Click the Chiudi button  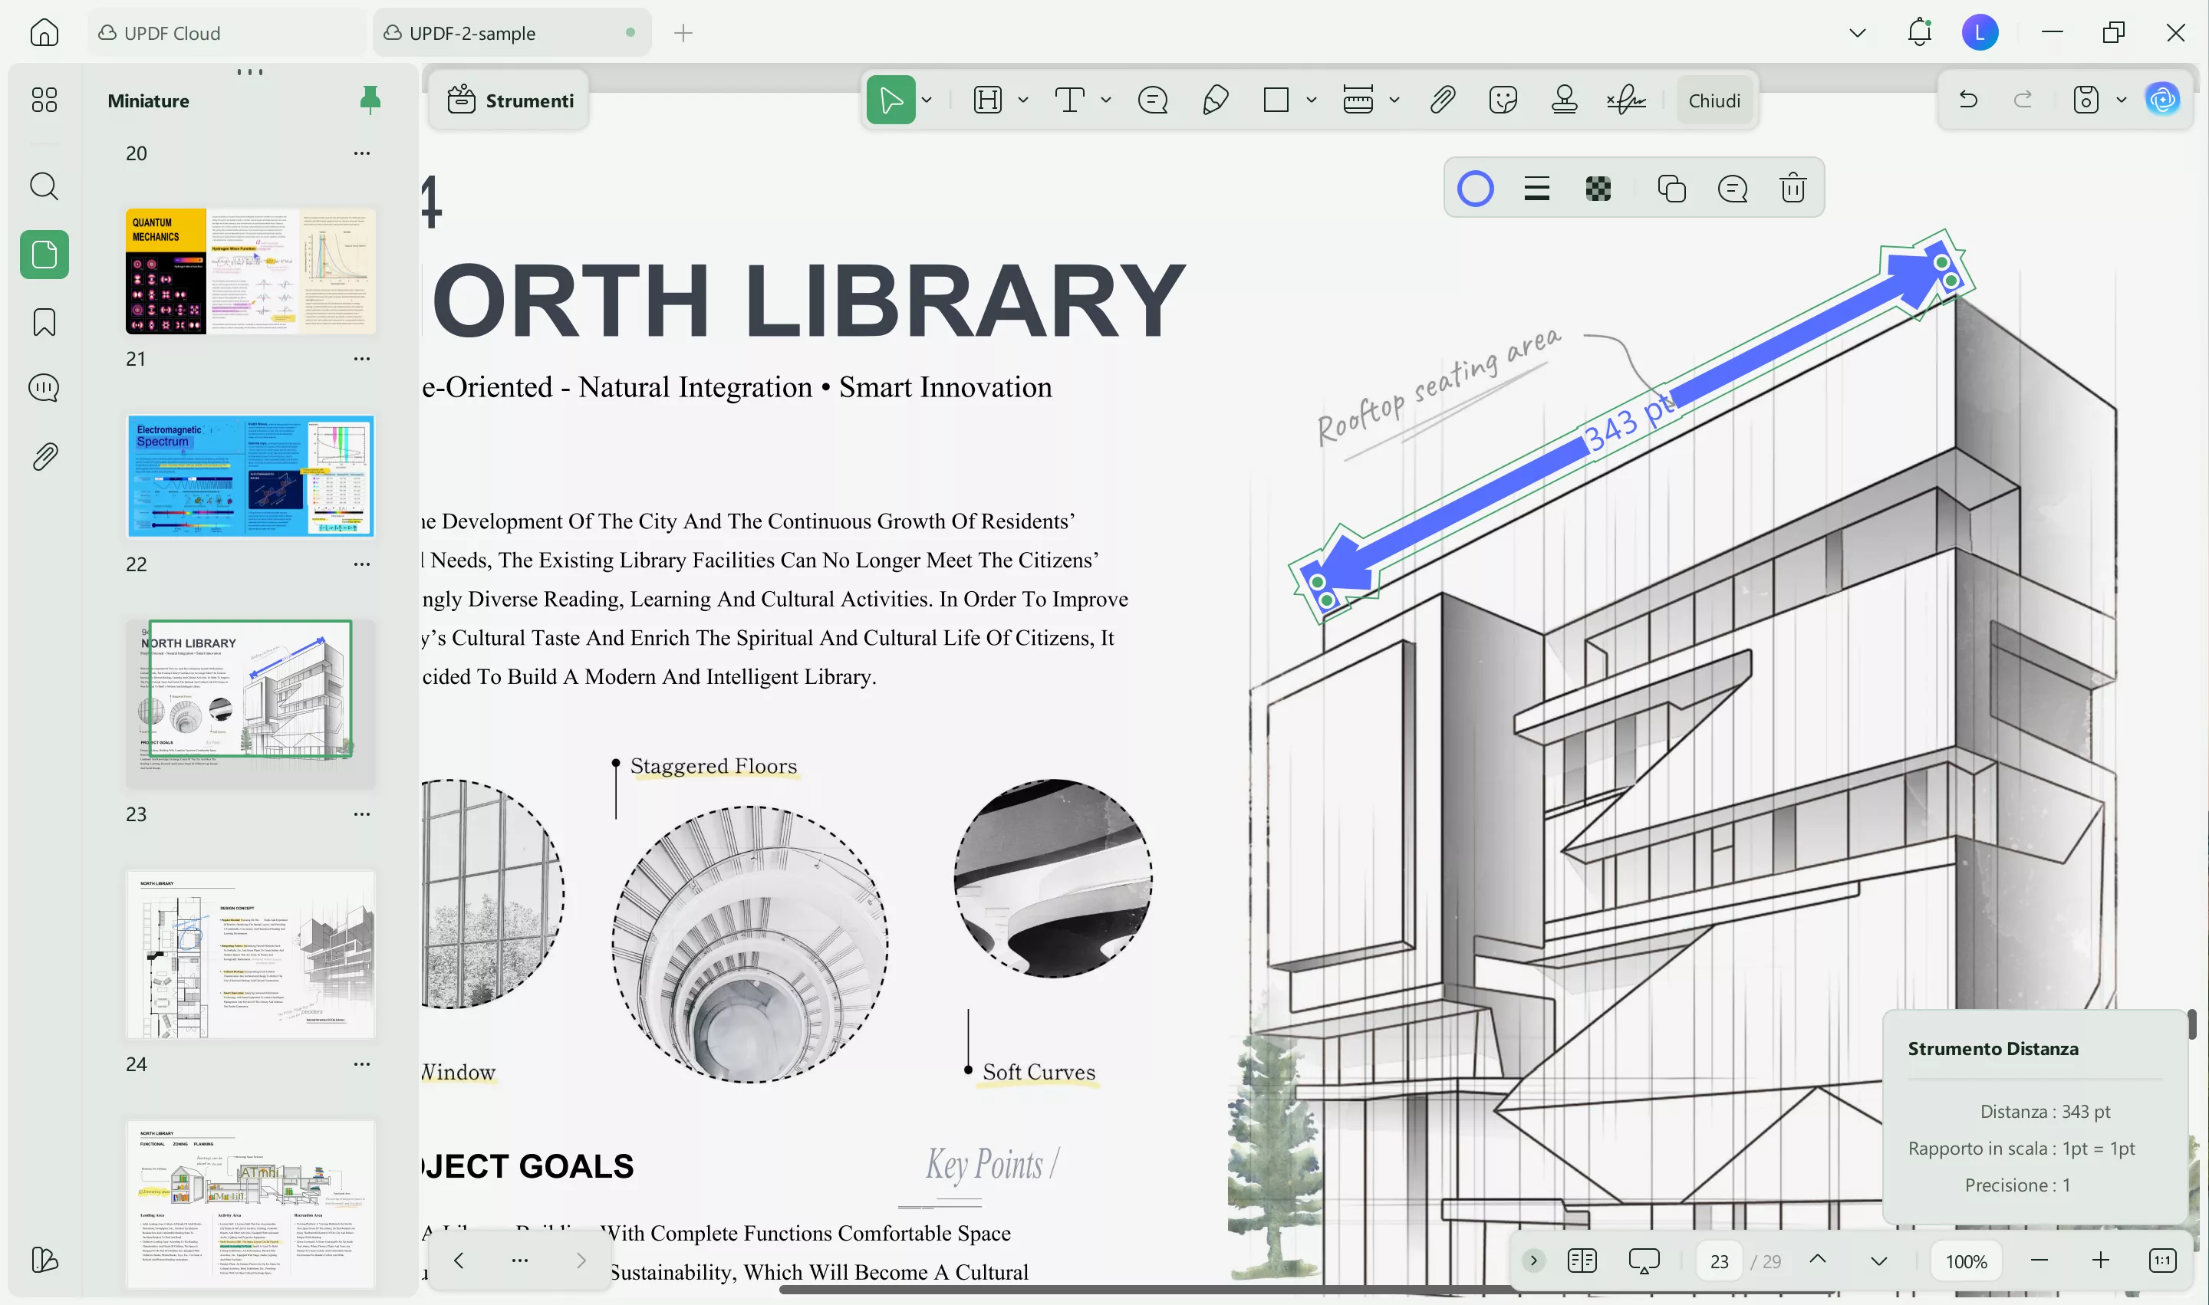pos(1714,100)
